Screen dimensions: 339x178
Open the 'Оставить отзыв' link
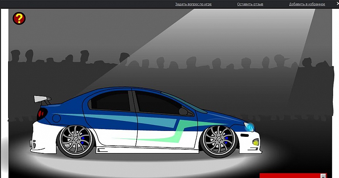250,4
